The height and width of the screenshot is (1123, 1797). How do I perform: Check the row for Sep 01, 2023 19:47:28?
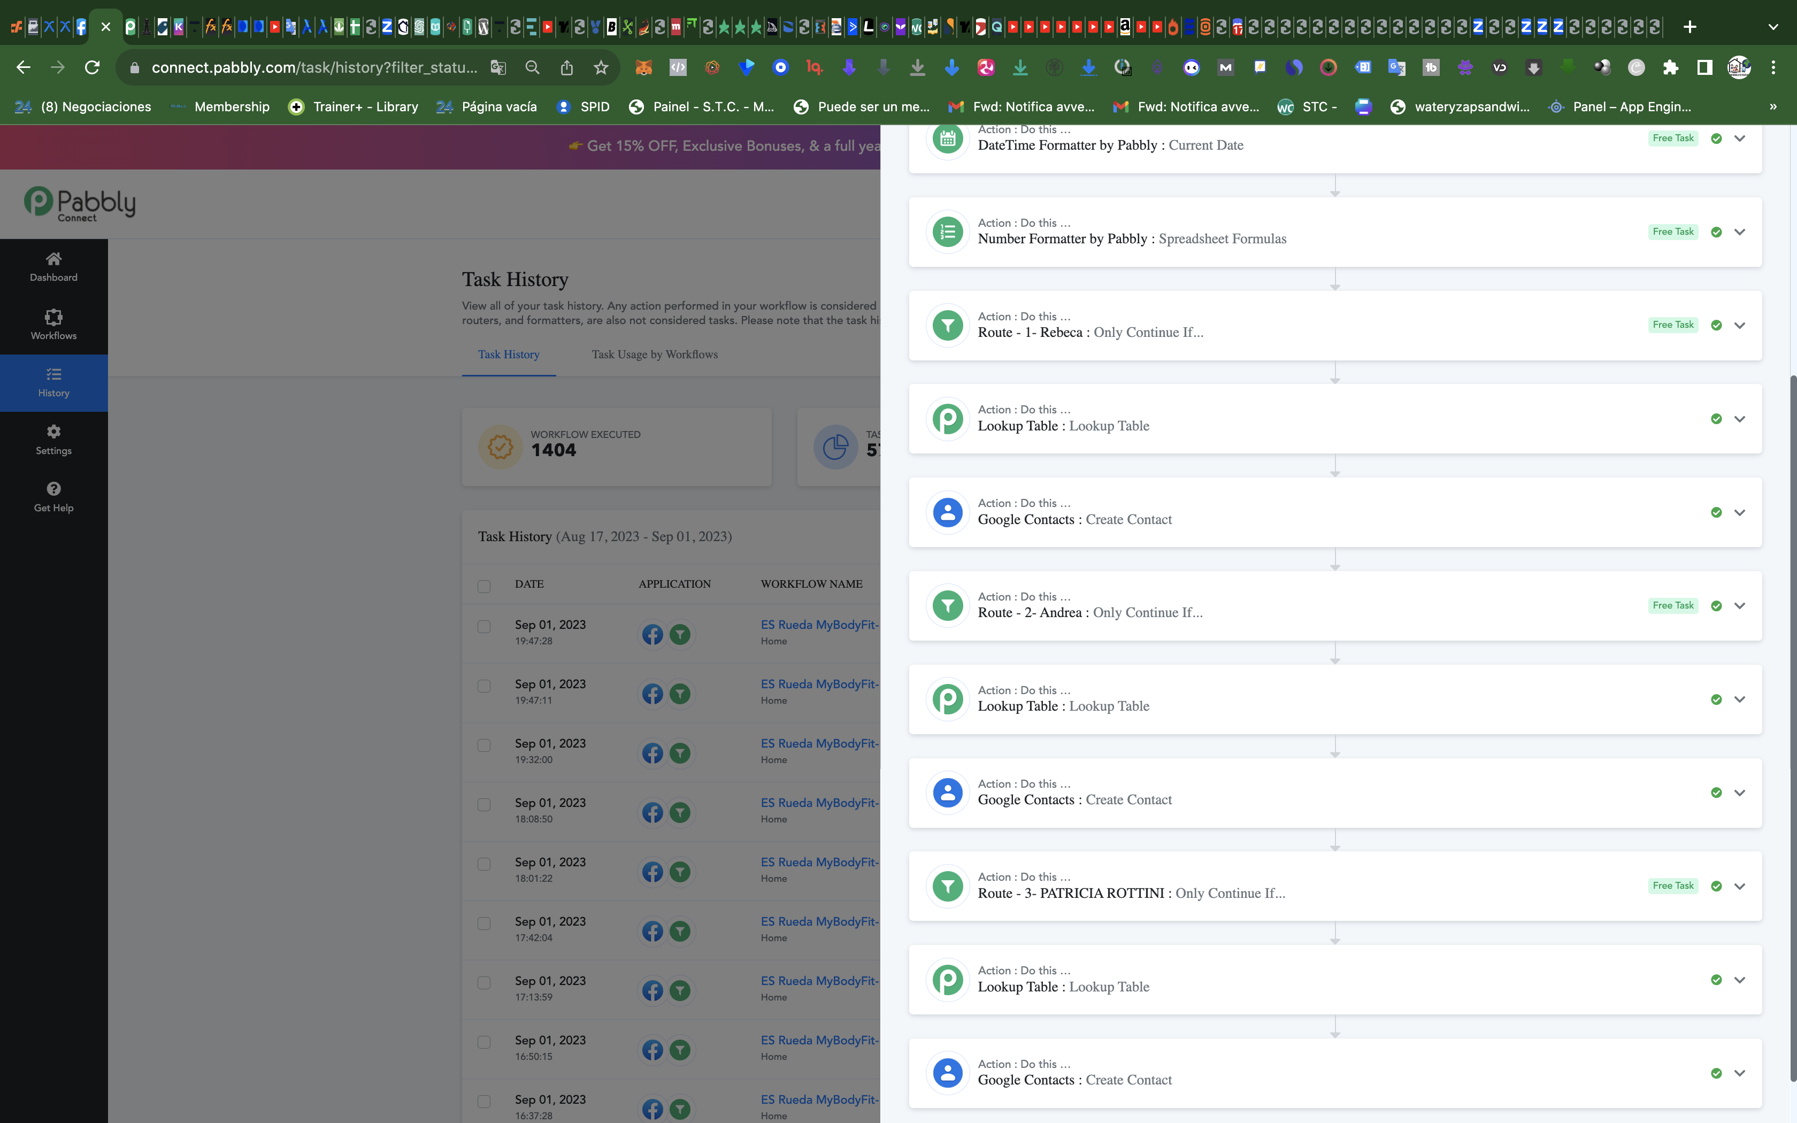(x=484, y=626)
